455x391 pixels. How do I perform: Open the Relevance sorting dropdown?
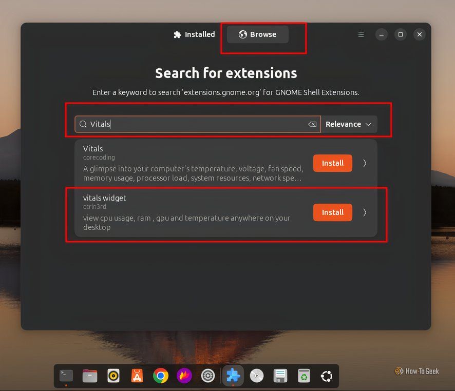pos(349,124)
